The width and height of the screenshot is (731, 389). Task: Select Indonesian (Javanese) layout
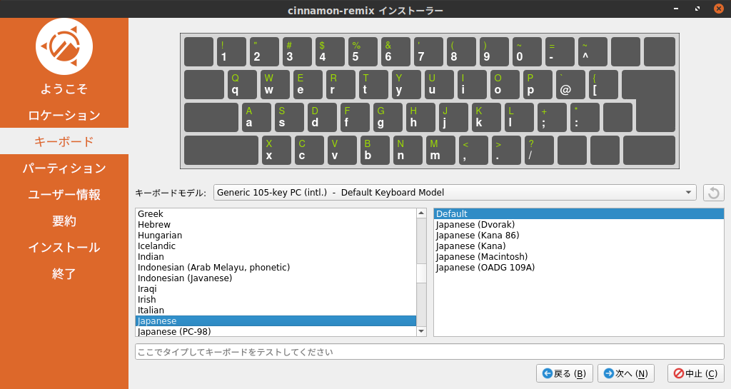(x=276, y=278)
